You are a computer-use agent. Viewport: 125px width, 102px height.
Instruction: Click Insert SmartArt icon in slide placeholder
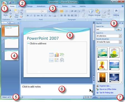click(62, 55)
